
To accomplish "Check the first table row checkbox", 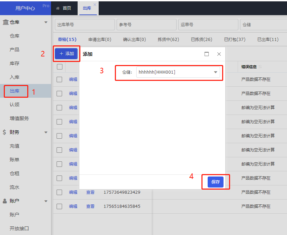I will (59, 79).
